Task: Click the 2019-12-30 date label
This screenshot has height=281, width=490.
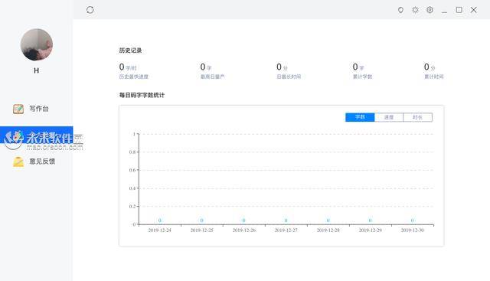Action: click(x=413, y=230)
